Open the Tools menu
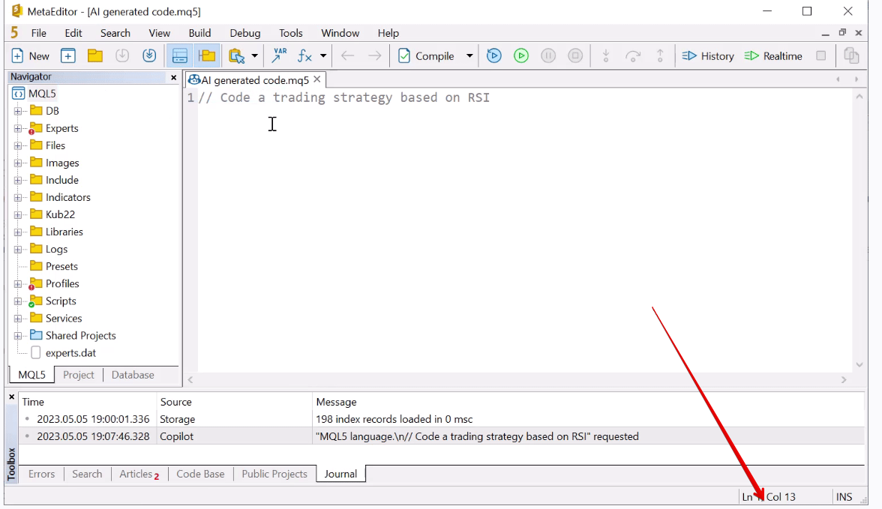Image resolution: width=882 pixels, height=509 pixels. click(291, 33)
